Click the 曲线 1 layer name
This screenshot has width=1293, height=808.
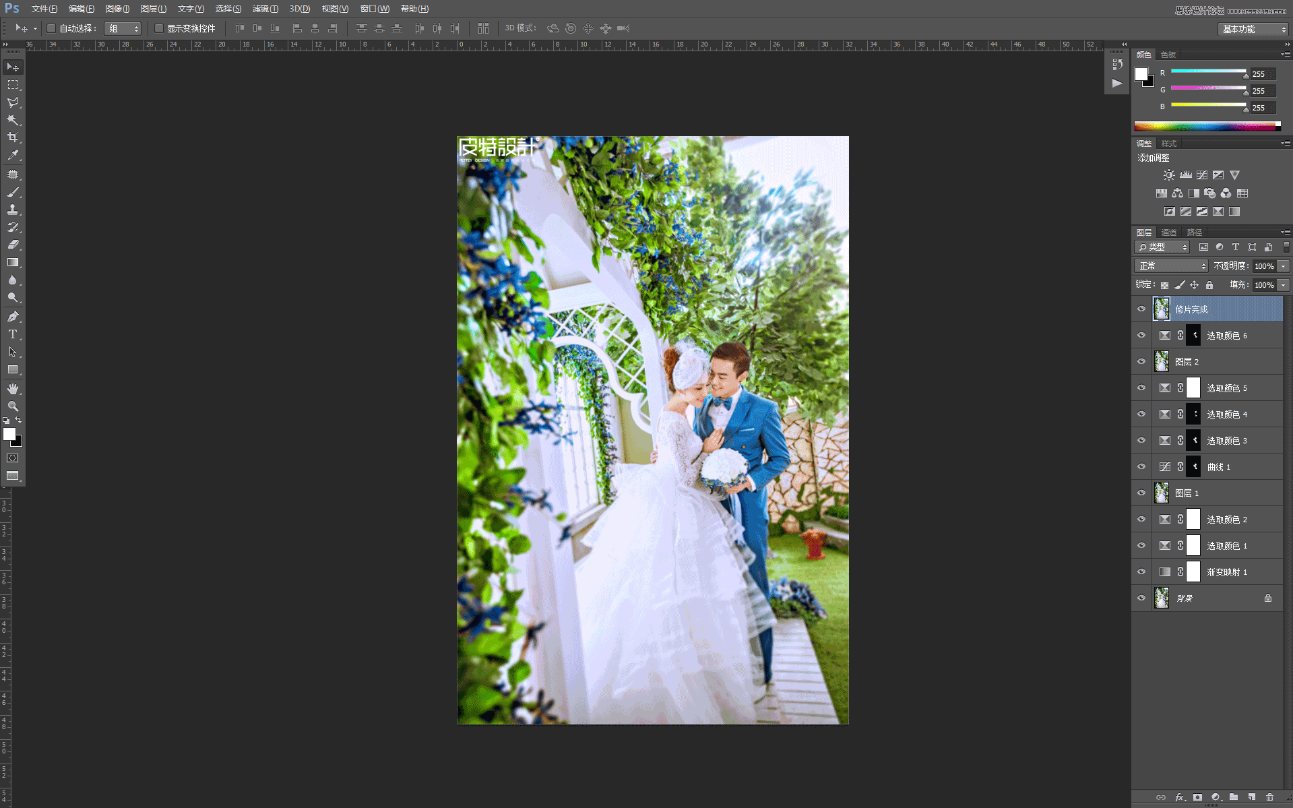(1220, 466)
